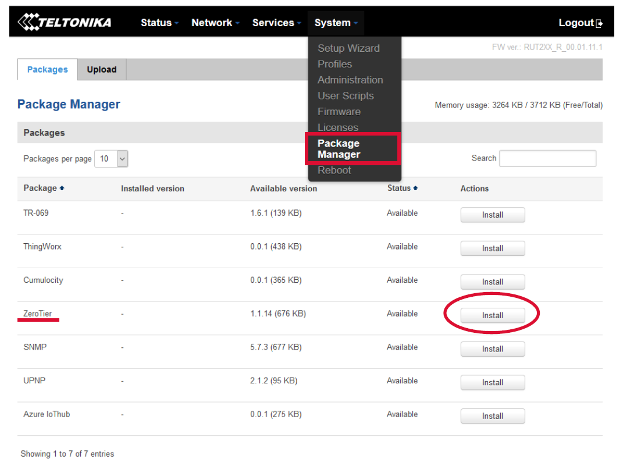Click the Package Manager heading

pos(69,104)
